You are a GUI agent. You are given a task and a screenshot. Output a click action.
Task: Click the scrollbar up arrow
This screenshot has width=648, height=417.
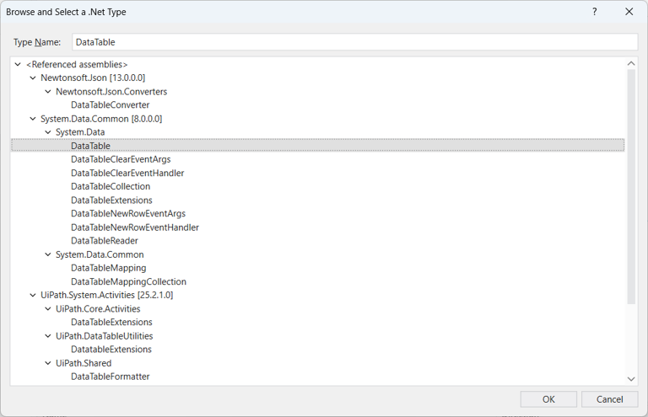point(631,63)
